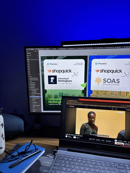The image size is (130, 173).
Task: Click the search icon in Figma left panel
Action: point(37,55)
